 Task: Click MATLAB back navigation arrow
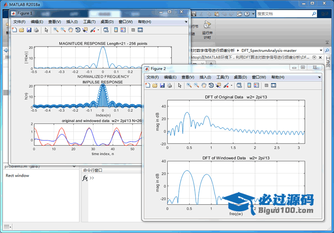click(6, 50)
